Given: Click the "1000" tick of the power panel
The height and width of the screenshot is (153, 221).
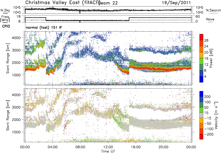Looking at the screenshot, I should (16, 75).
